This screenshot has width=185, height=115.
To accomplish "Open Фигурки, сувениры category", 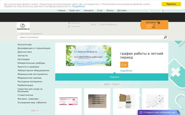I will [28, 99].
